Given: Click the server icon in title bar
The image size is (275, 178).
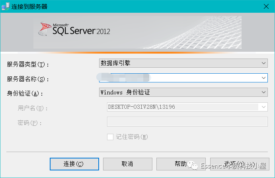Looking at the screenshot, I should (x=6, y=6).
